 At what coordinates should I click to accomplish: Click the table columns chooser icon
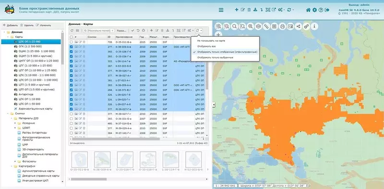(77, 31)
